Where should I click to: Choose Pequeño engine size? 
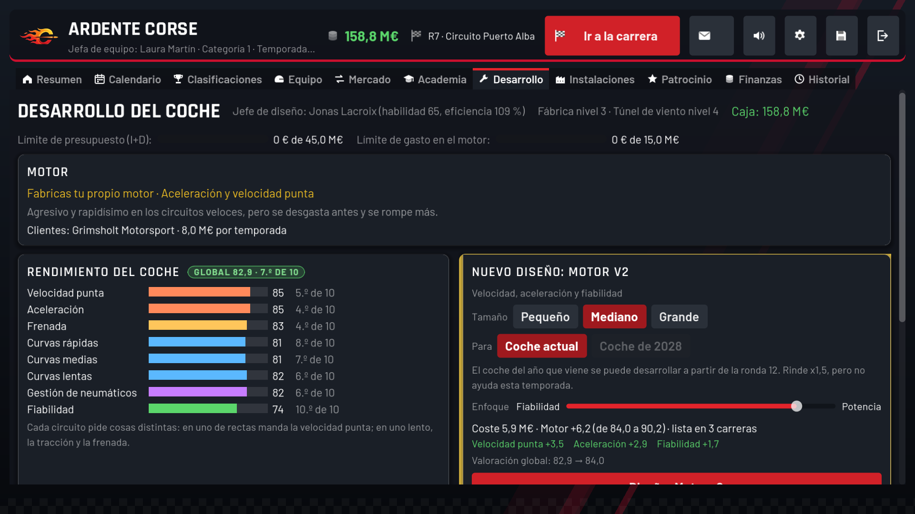[x=545, y=316]
